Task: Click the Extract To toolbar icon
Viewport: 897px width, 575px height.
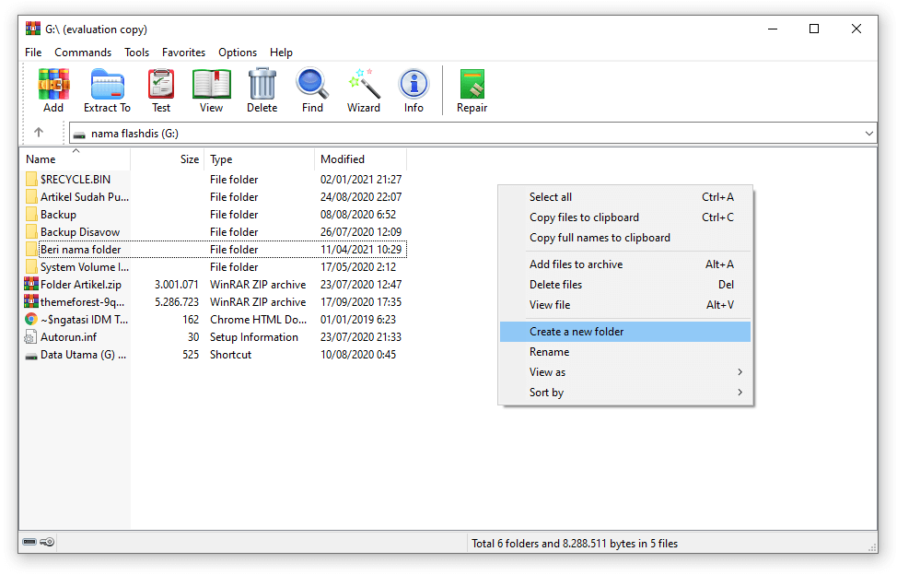Action: coord(107,85)
